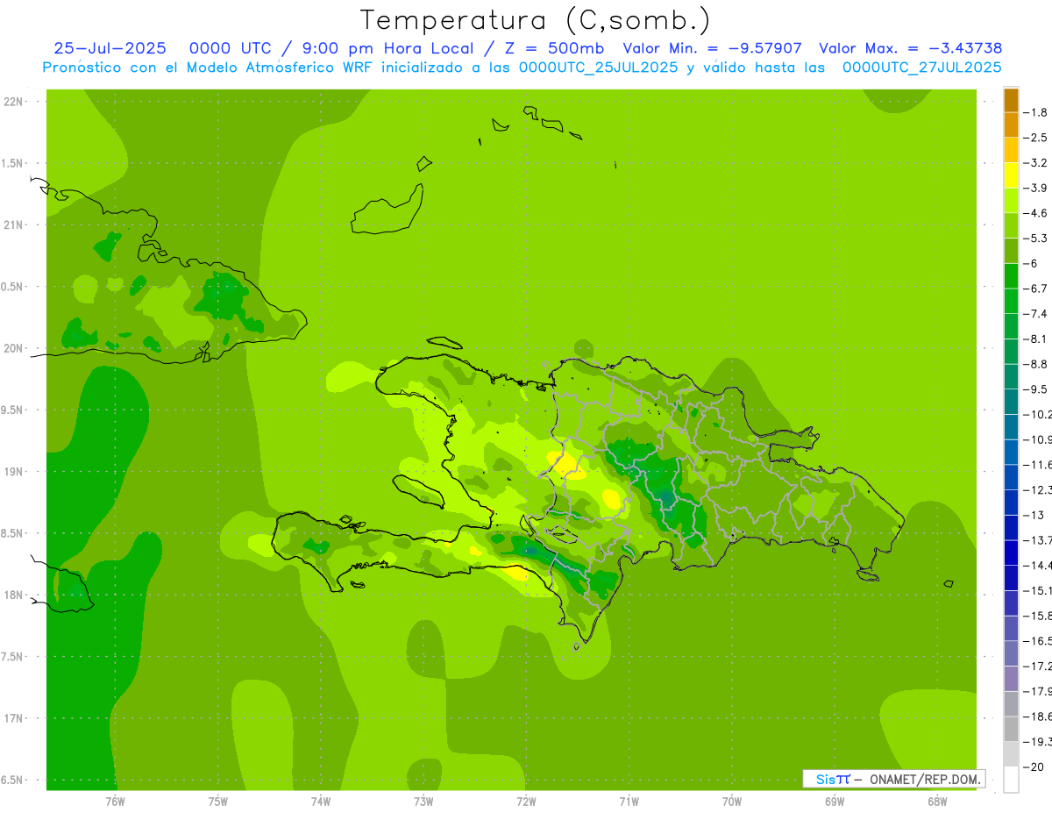1052x813 pixels.
Task: Click the 74W longitude axis label
Action: pos(321,801)
